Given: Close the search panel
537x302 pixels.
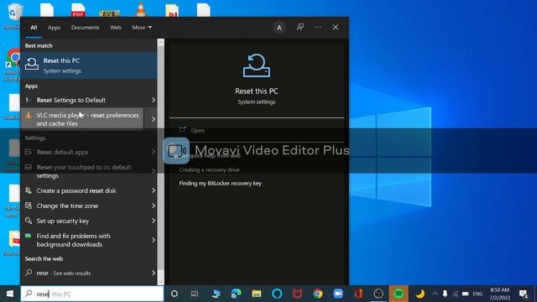Looking at the screenshot, I should [x=336, y=28].
